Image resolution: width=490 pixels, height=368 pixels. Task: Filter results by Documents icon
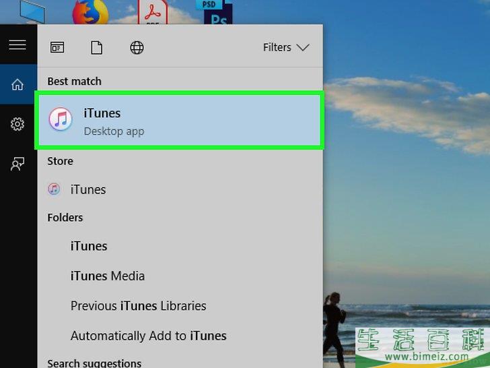pyautogui.click(x=96, y=48)
